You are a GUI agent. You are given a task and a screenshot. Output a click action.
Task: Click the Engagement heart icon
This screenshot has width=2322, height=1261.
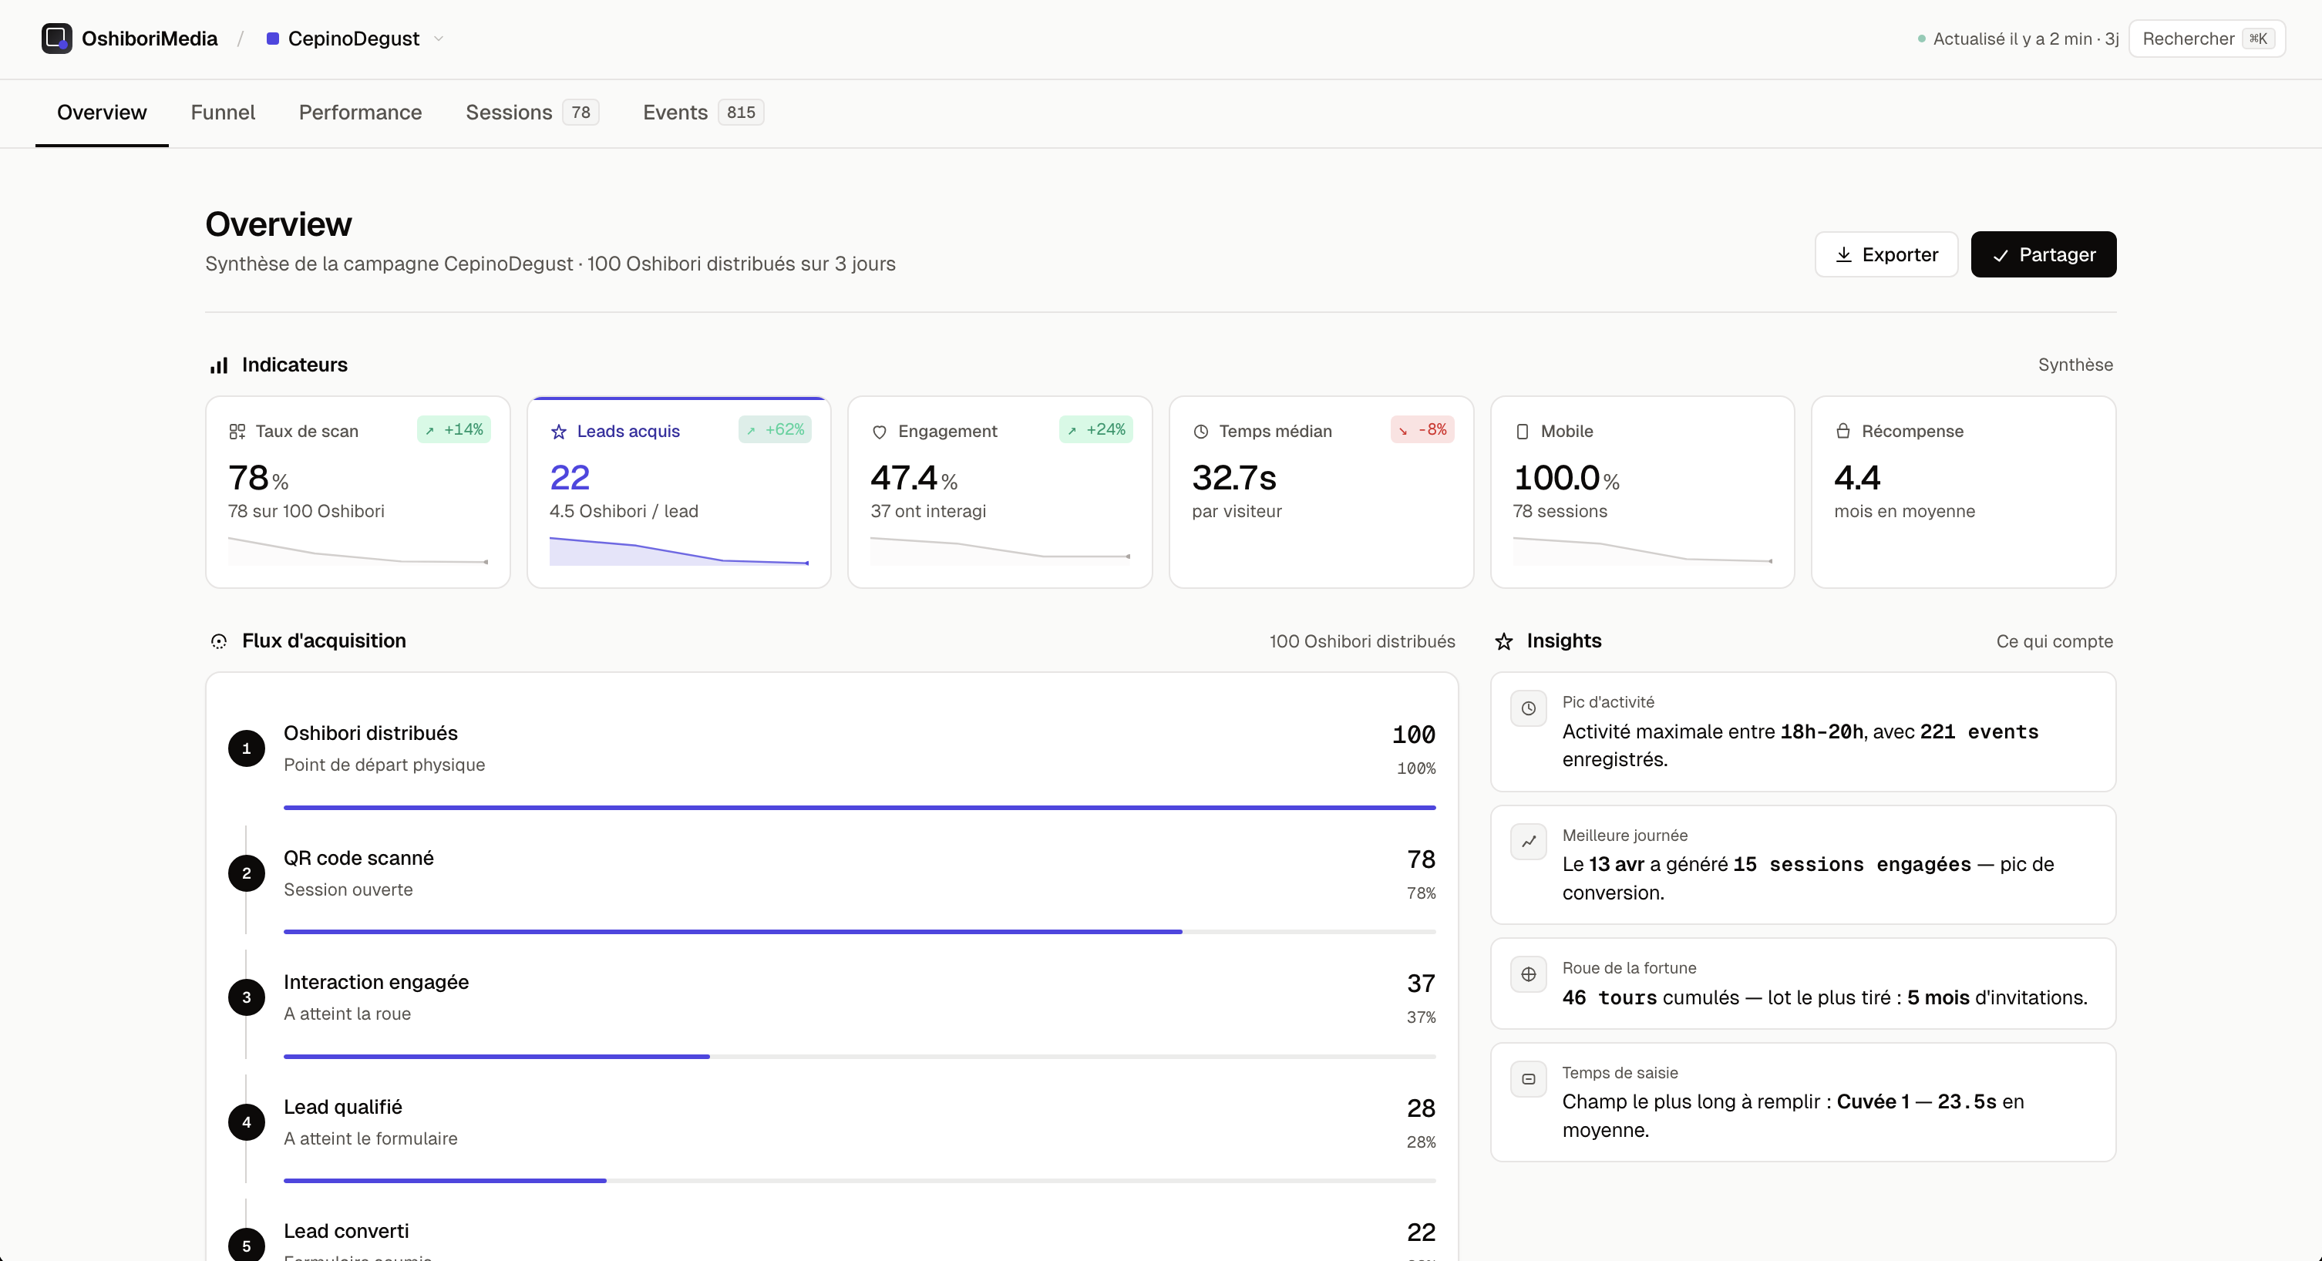tap(880, 432)
